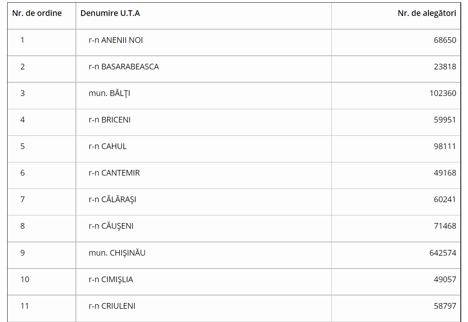Select the 'r-n BRICENI' cell
The image size is (468, 322).
pyautogui.click(x=110, y=120)
